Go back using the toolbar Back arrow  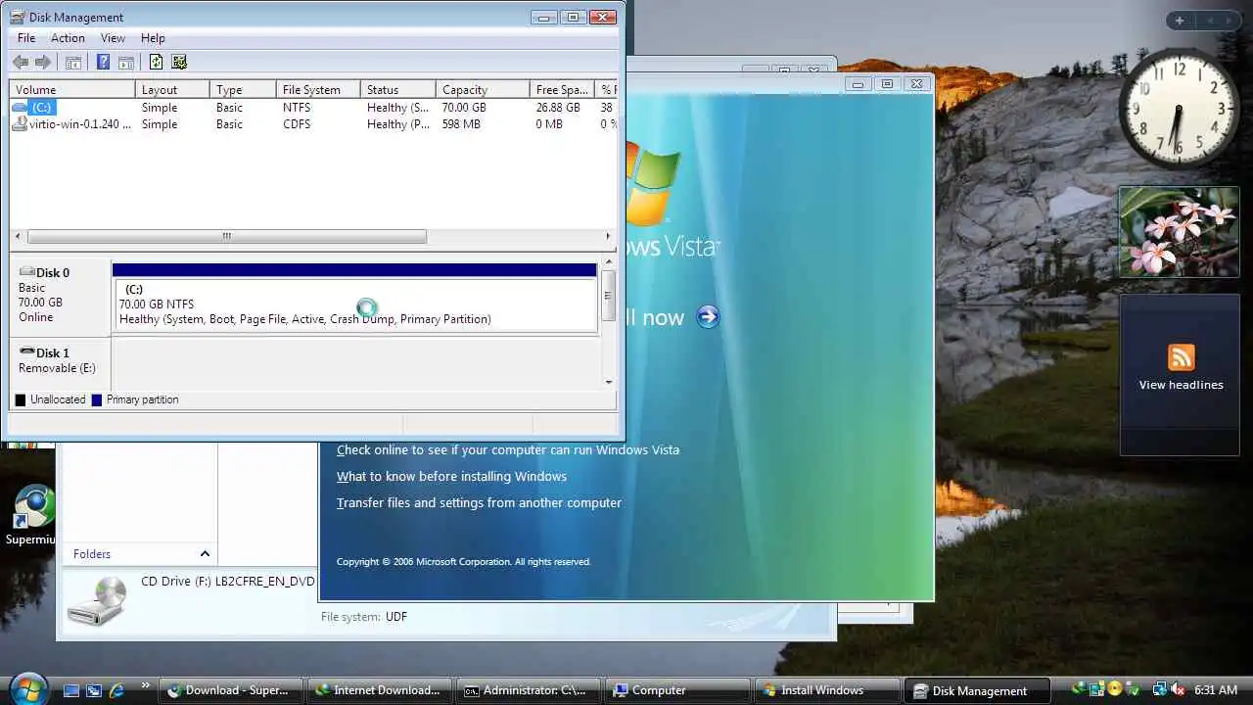tap(21, 62)
